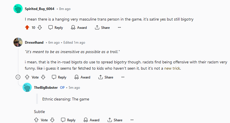230x123 pixels.
Task: Open more options on Drexelhand's comment
Action: [x=123, y=77]
